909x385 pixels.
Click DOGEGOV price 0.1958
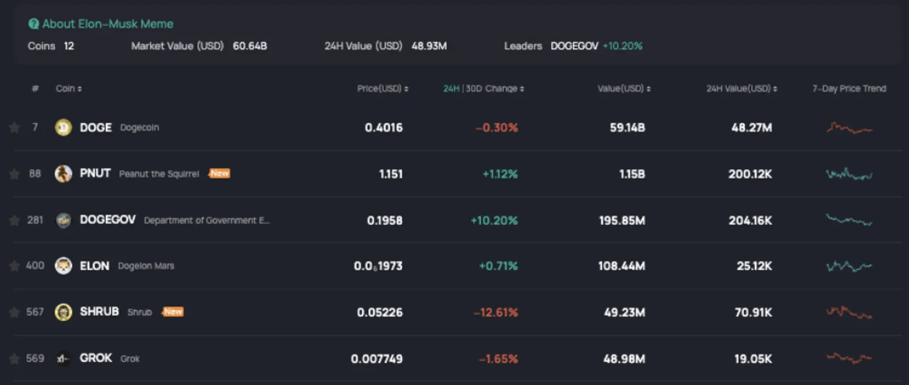[385, 220]
